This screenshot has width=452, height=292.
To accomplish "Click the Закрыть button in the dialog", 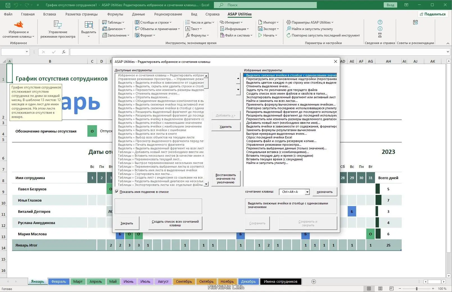I will point(127,223).
